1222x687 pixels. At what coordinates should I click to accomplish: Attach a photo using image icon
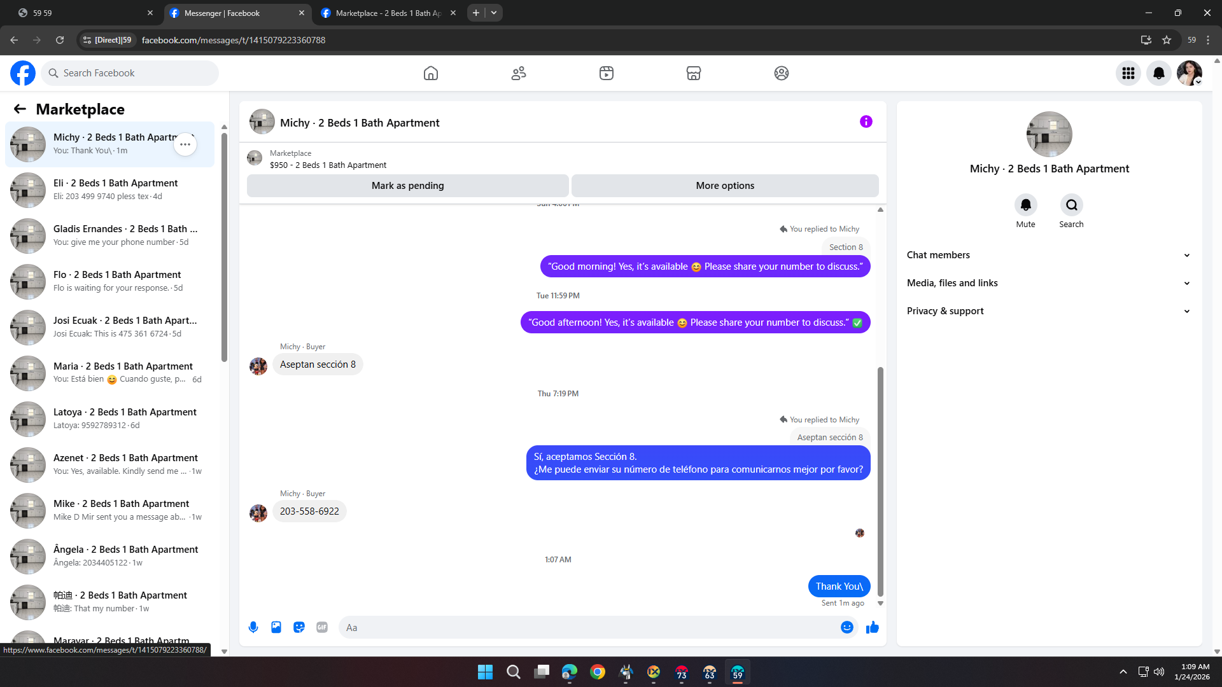pyautogui.click(x=276, y=627)
